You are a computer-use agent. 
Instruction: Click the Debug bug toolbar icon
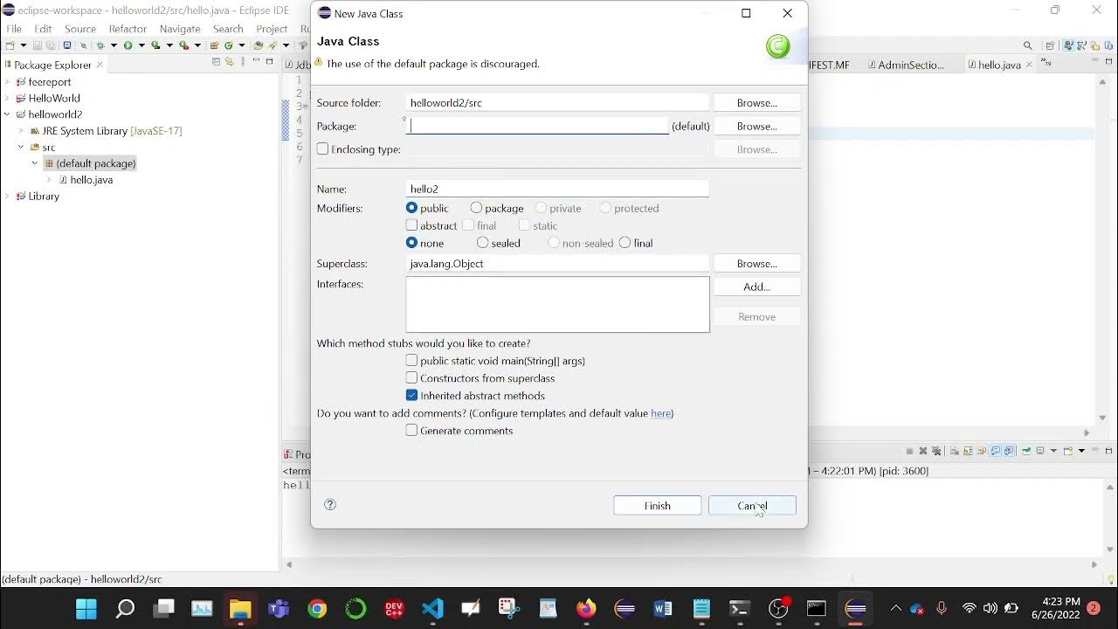click(100, 45)
